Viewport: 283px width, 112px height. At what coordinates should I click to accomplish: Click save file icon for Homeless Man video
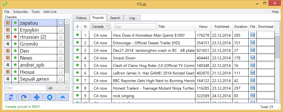[x=253, y=35]
